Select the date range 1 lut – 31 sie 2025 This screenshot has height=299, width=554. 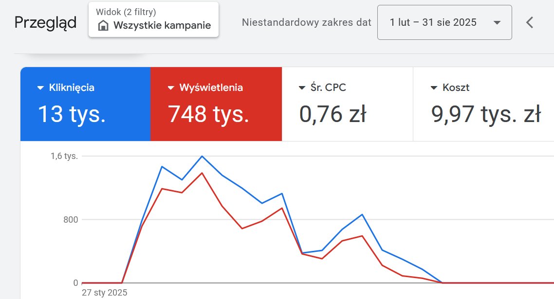[433, 22]
